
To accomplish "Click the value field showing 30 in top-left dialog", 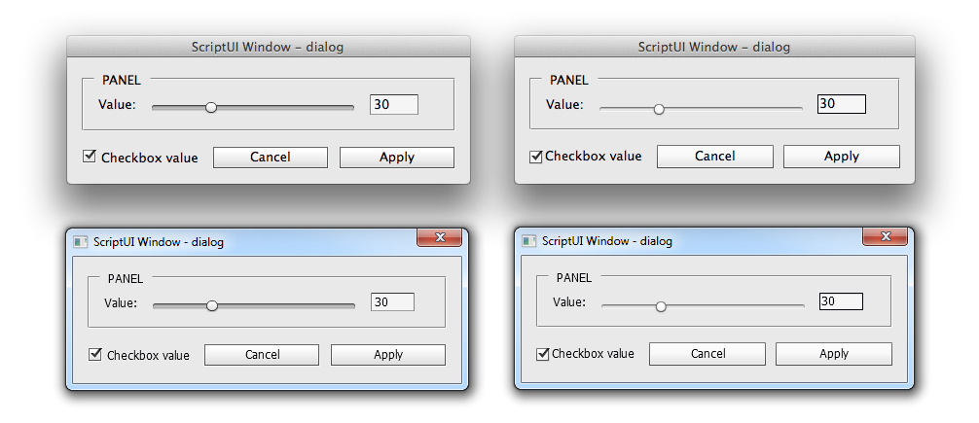I will click(x=394, y=104).
